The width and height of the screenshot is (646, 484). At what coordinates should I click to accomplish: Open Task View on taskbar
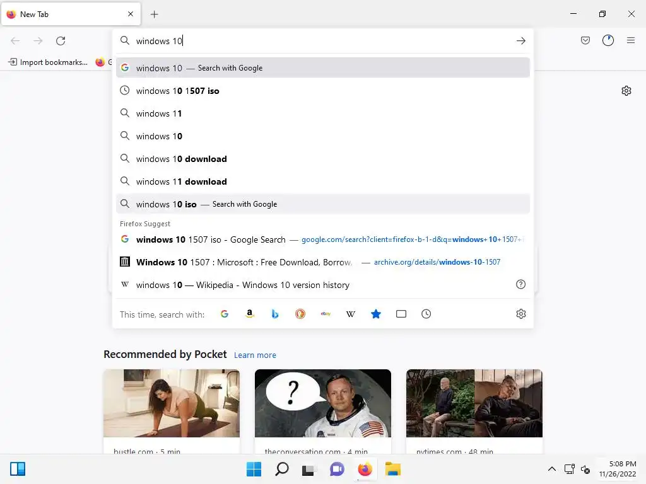click(308, 469)
